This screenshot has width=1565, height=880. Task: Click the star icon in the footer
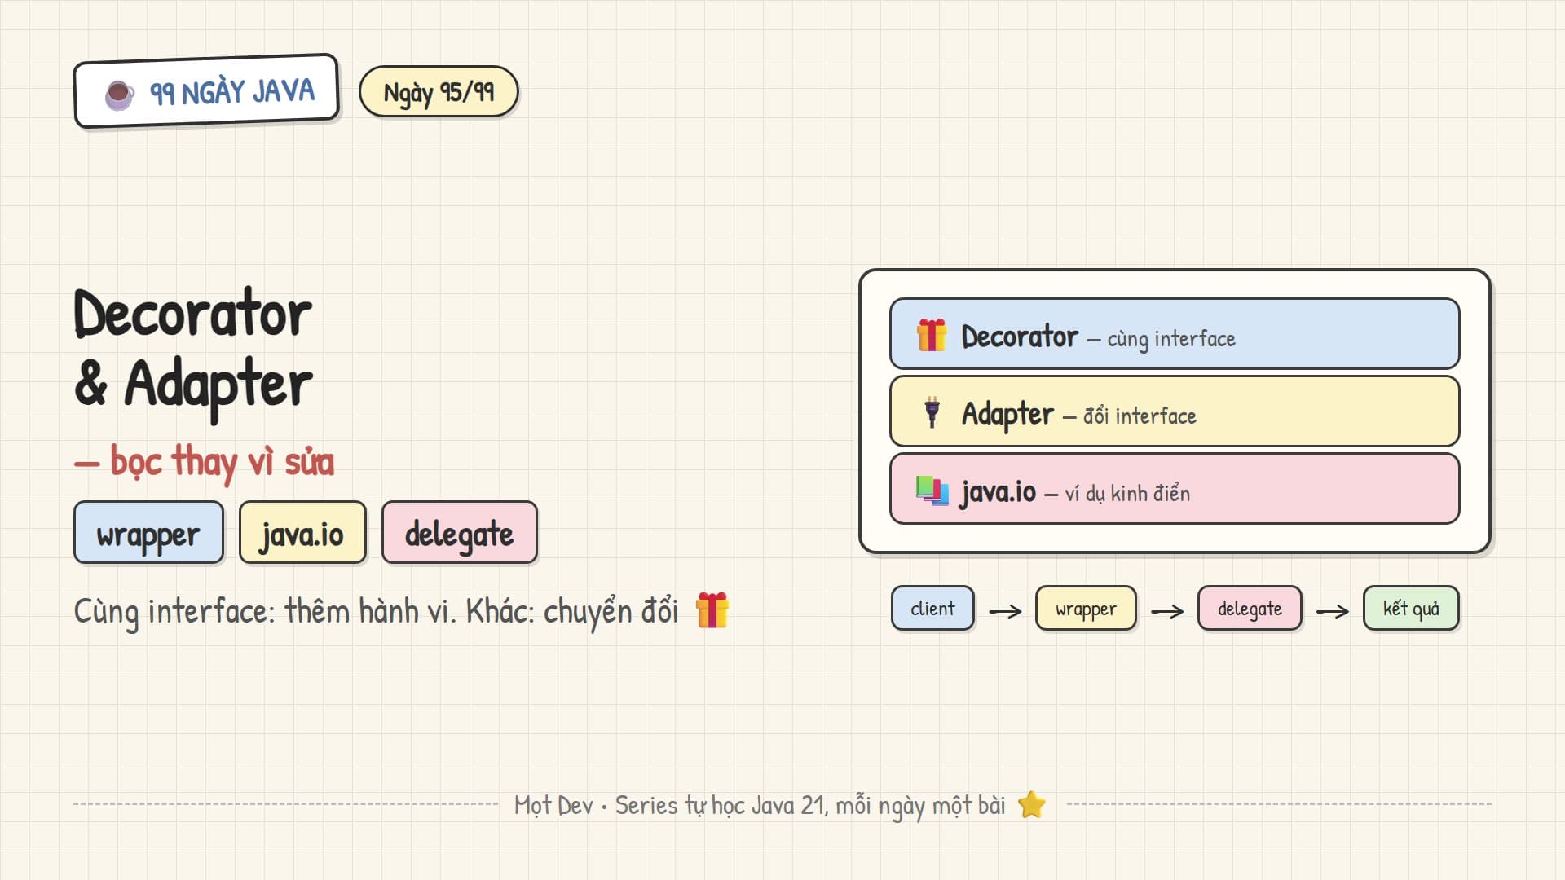click(1032, 804)
